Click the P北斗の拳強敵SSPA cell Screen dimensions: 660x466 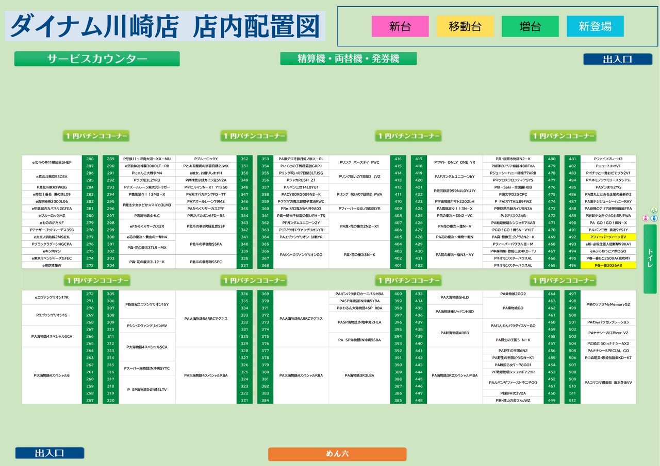click(x=206, y=244)
